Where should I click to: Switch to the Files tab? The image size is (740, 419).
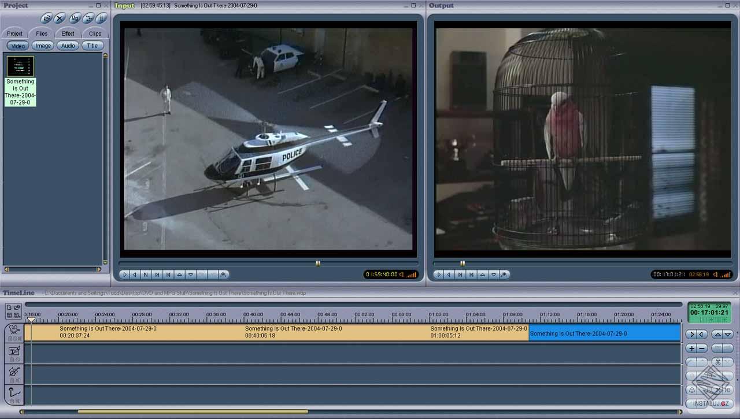click(42, 34)
